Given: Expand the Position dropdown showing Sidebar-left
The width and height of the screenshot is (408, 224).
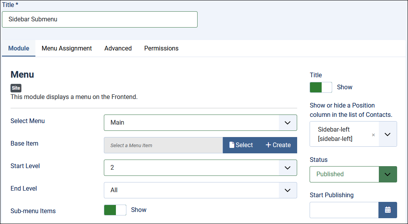Looking at the screenshot, I should 388,134.
